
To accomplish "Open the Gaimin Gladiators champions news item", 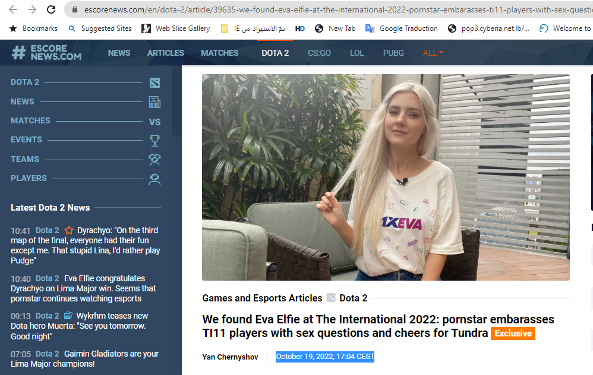I will pyautogui.click(x=84, y=358).
